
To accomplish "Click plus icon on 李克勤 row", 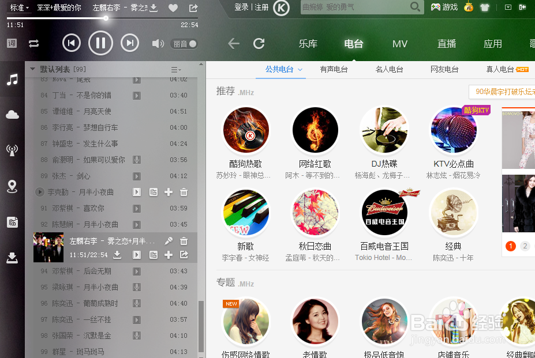I will pyautogui.click(x=168, y=192).
